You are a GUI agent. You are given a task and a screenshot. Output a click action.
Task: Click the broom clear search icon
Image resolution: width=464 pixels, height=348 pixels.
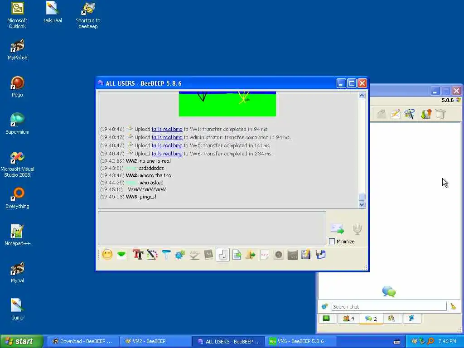tap(453, 307)
